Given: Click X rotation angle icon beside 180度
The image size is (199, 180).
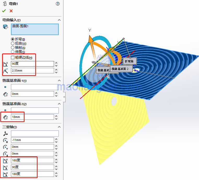Looking at the screenshot, I should [5, 161].
